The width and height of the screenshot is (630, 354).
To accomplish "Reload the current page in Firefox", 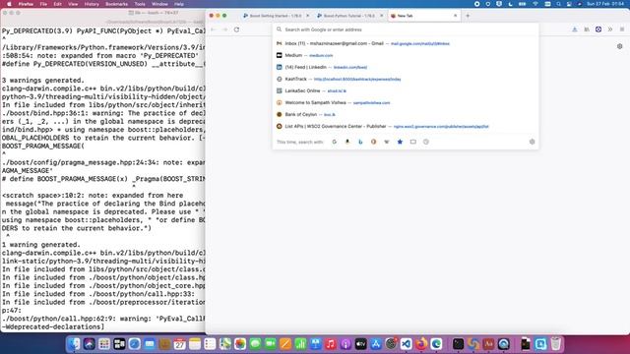I will coord(236,29).
